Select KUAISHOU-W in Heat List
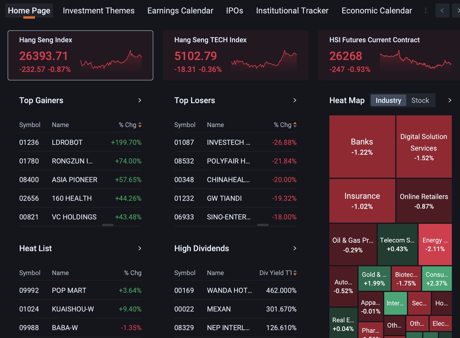The width and height of the screenshot is (460, 338). [80, 309]
